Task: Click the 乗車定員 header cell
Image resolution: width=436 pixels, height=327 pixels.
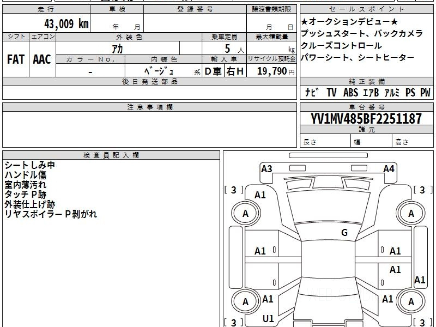Action: (x=224, y=37)
